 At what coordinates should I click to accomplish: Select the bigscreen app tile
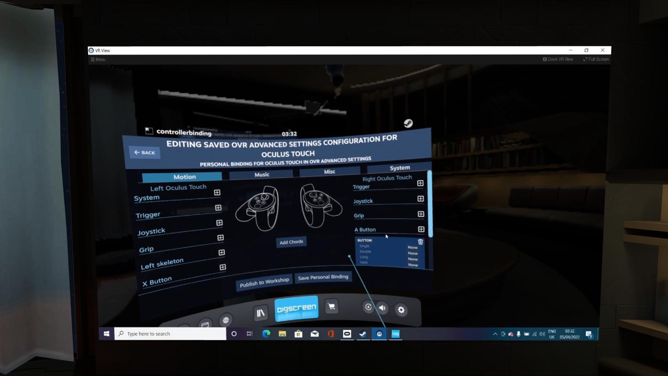pos(296,308)
